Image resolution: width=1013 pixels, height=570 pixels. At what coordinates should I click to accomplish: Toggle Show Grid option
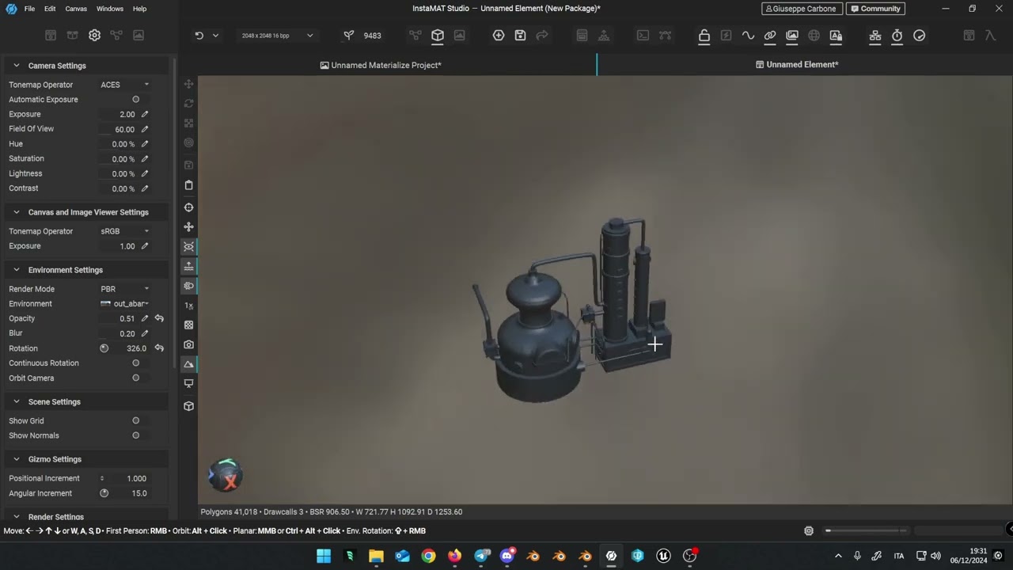tap(135, 421)
